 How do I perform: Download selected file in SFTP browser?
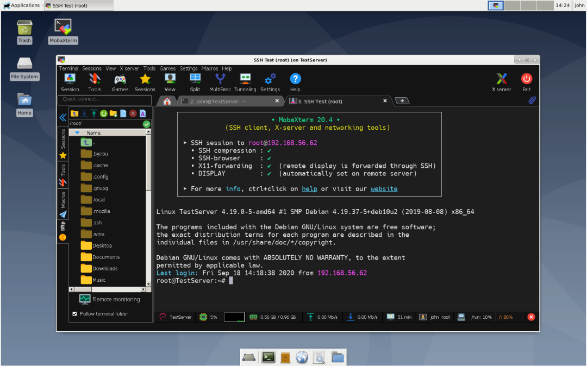(x=84, y=113)
